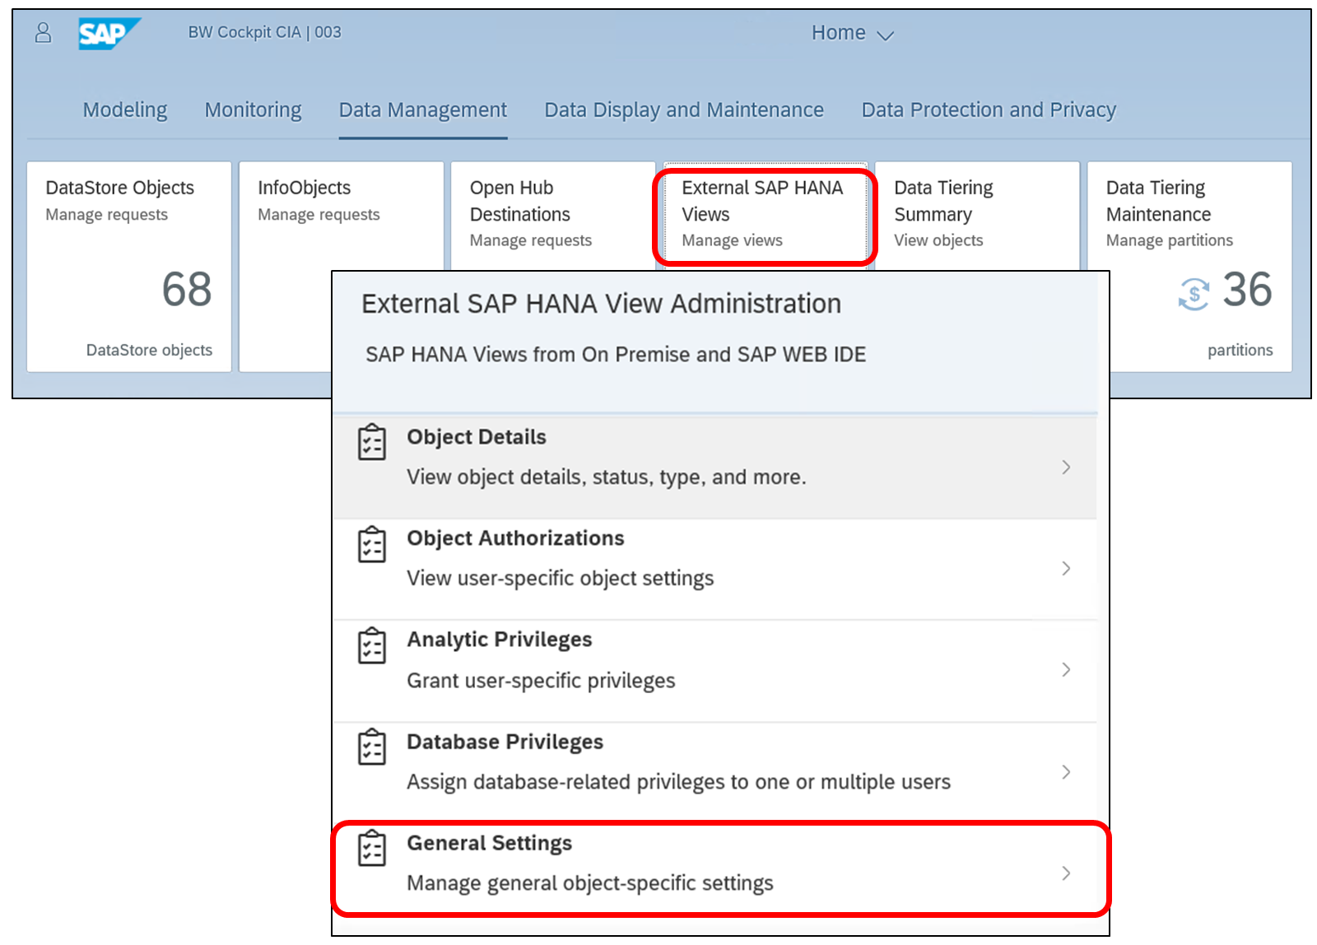Click the 'partitions' footer label
This screenshot has width=1317, height=945.
[1240, 351]
